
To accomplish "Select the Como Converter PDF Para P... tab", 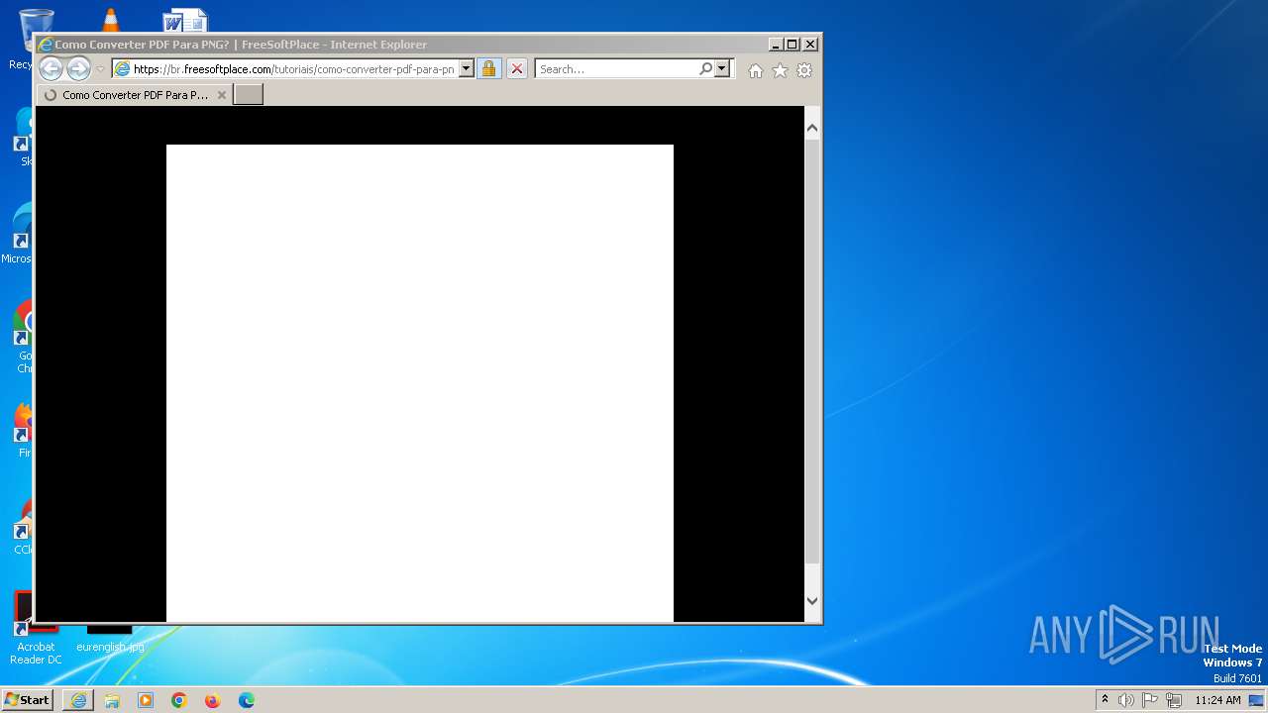I will click(134, 95).
